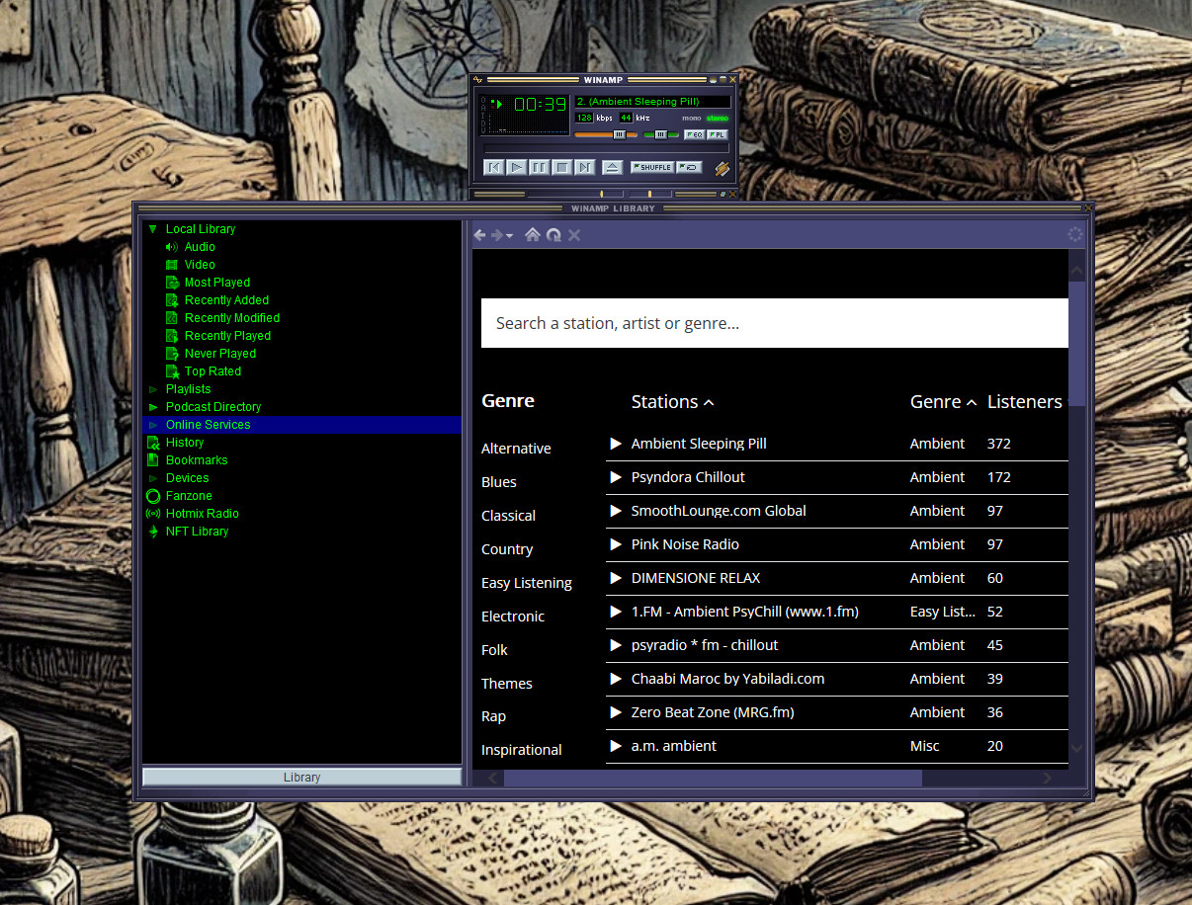Expand the Playlists tree node

[153, 389]
